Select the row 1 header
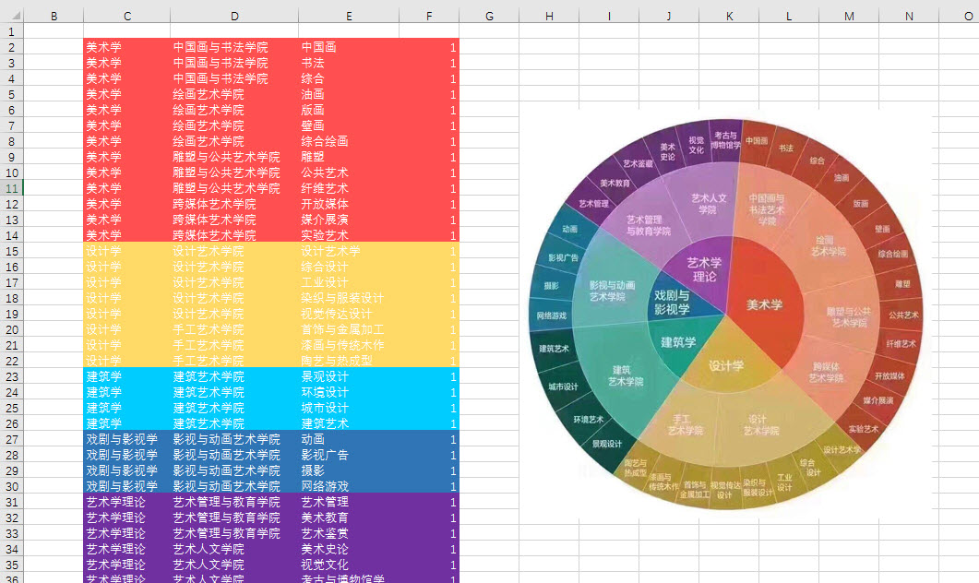Image resolution: width=979 pixels, height=583 pixels. click(12, 31)
